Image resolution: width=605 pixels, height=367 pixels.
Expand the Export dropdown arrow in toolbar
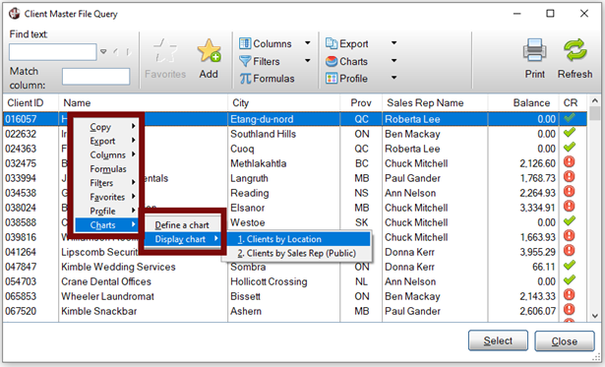click(x=393, y=43)
